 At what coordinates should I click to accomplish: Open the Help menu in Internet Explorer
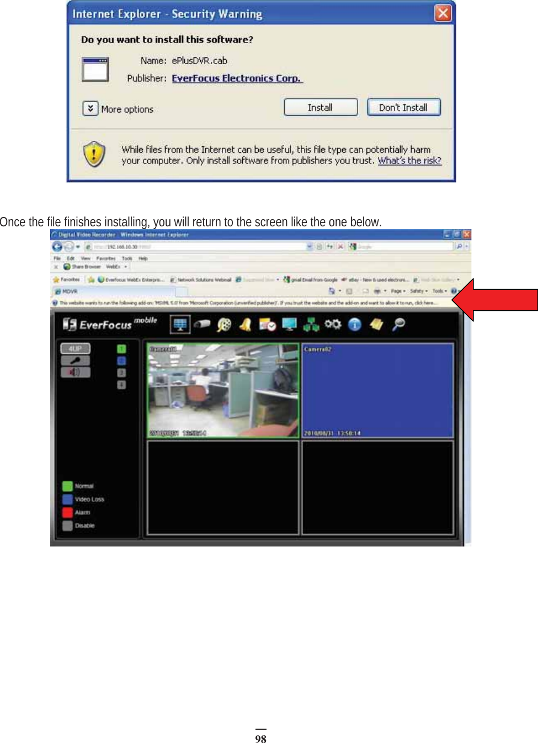[x=143, y=258]
